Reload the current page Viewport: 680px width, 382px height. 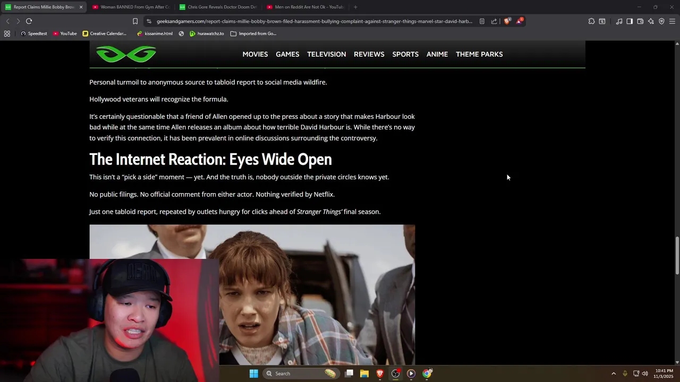click(29, 21)
